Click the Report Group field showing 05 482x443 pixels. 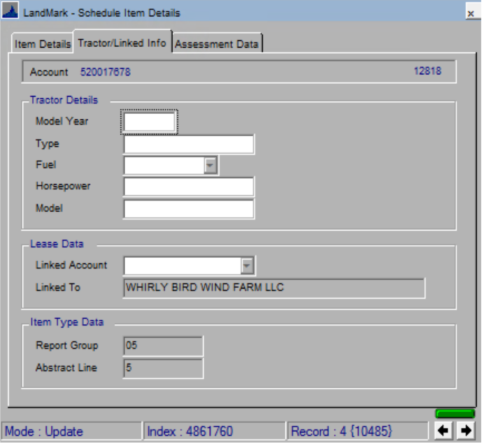click(163, 345)
